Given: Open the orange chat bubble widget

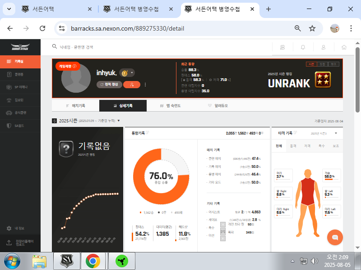Looking at the screenshot, I should (x=335, y=237).
